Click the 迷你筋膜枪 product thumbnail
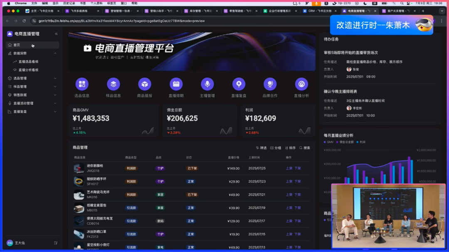 tap(79, 168)
